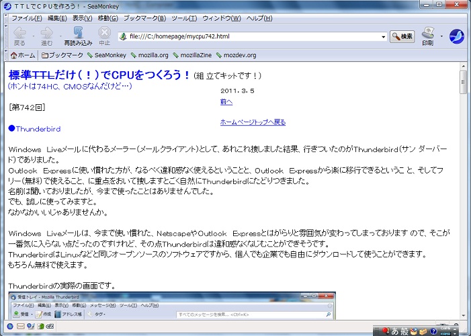Open IME help question mark icon
Image resolution: width=471 pixels, height=336 pixels.
pyautogui.click(x=433, y=331)
